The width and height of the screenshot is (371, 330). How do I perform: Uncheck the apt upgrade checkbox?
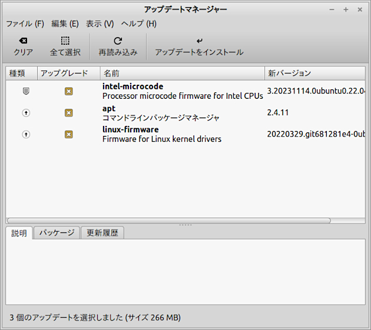(x=68, y=113)
